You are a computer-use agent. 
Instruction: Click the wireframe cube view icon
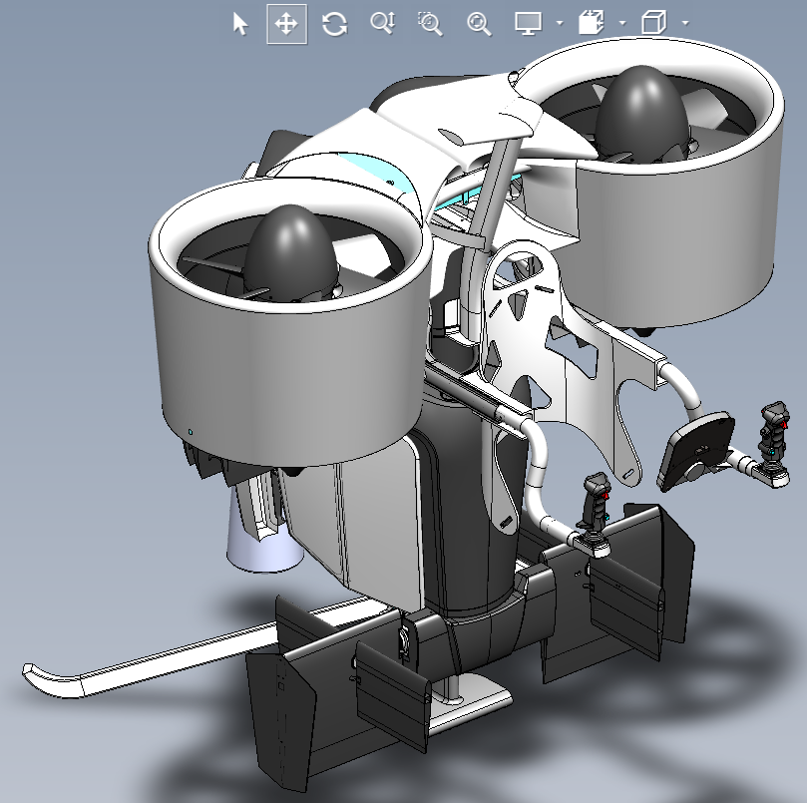click(654, 23)
